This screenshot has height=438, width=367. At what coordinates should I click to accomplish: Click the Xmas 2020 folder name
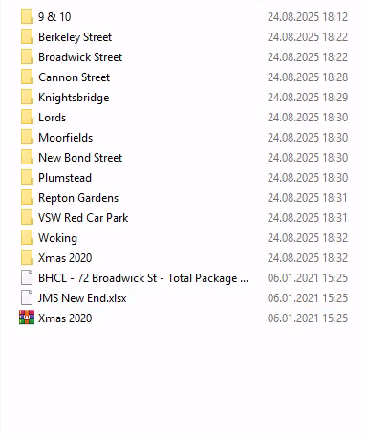pos(65,258)
